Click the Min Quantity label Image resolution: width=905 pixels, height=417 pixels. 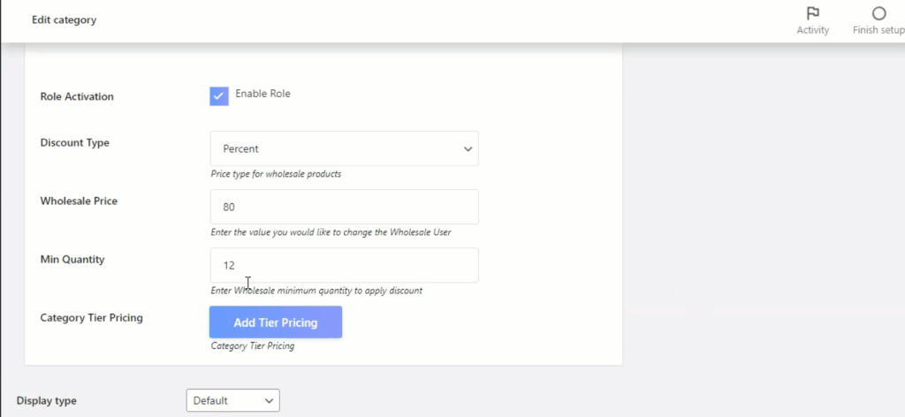click(72, 260)
